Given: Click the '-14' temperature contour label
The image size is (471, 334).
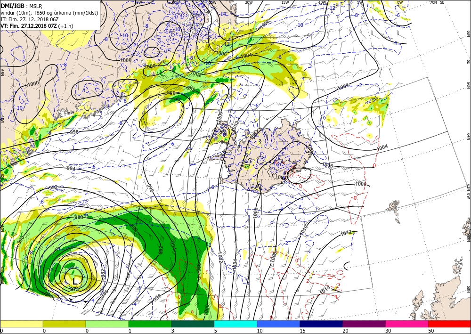Looking at the screenshot, I should pyautogui.click(x=223, y=14).
